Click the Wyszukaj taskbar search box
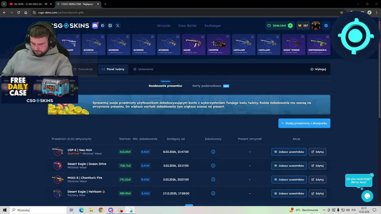The image size is (381, 214). [x=39, y=210]
